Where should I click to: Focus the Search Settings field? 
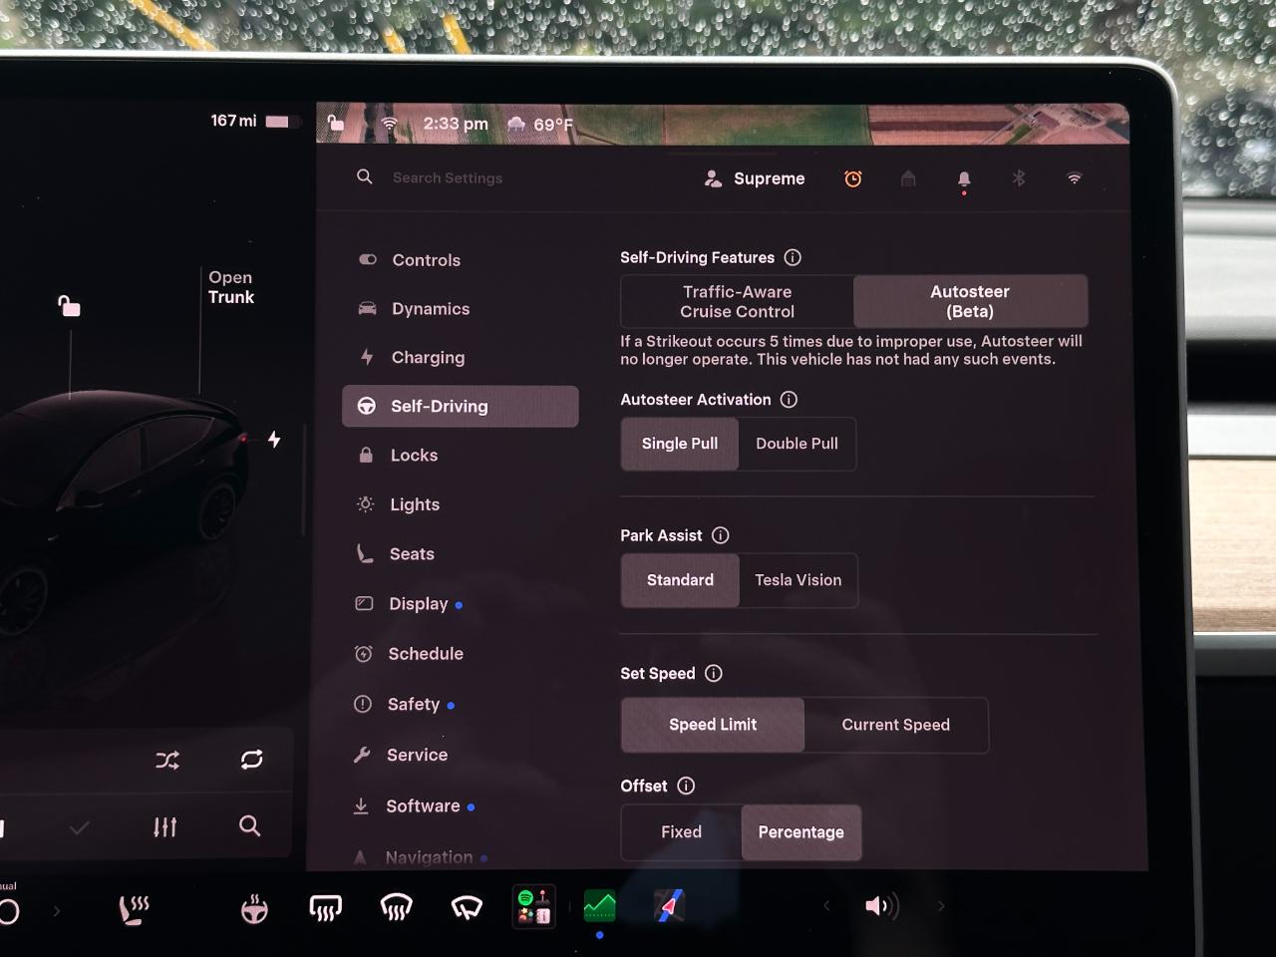[x=447, y=177]
